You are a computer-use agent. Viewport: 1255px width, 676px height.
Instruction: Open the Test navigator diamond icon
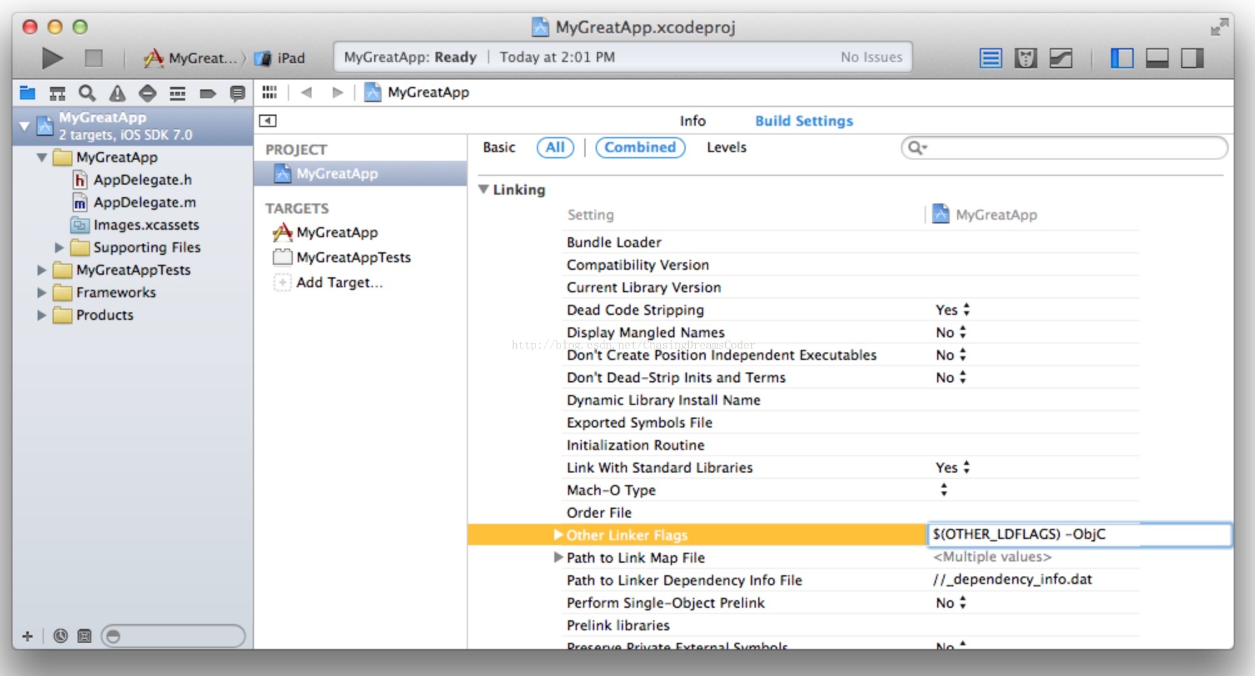point(147,93)
